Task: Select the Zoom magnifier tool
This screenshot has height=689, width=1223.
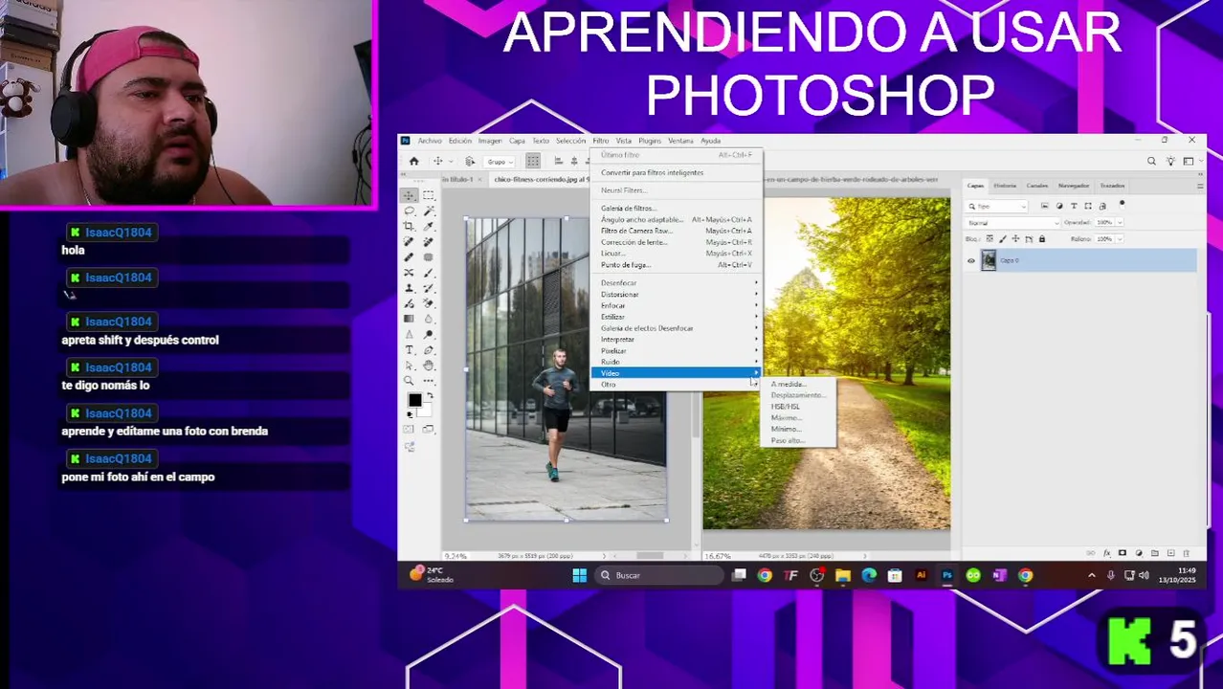Action: [409, 380]
